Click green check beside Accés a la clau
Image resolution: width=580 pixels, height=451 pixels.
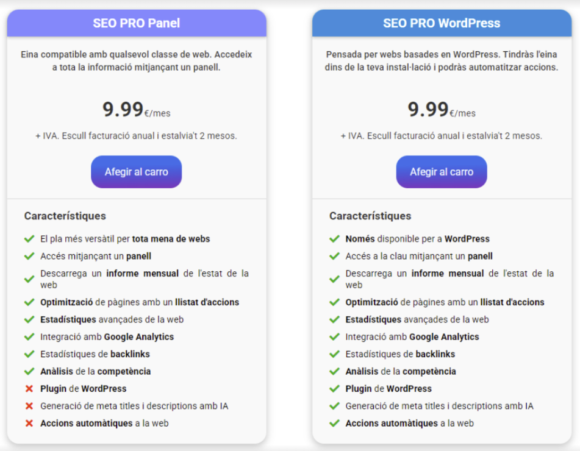pos(334,257)
